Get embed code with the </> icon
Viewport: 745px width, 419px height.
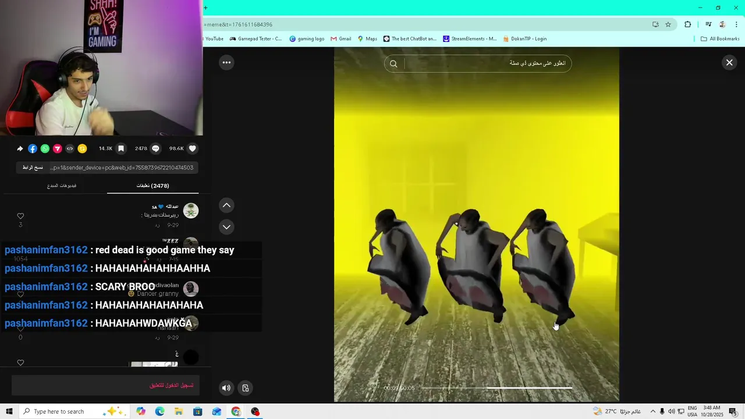click(x=70, y=148)
